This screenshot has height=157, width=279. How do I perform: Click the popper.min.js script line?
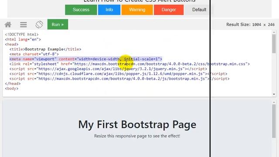point(118,74)
